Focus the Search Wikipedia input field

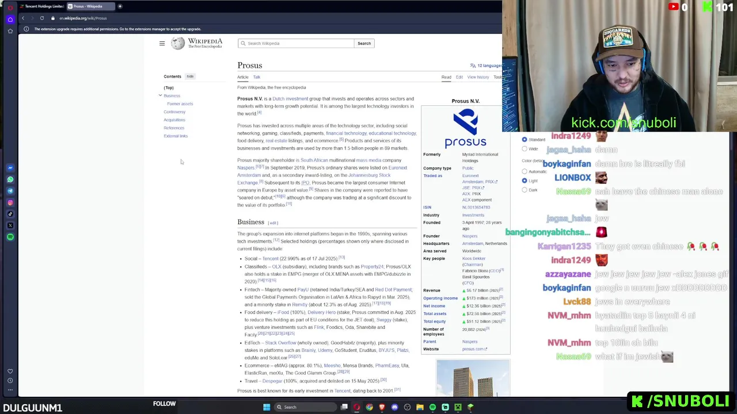[x=296, y=43]
